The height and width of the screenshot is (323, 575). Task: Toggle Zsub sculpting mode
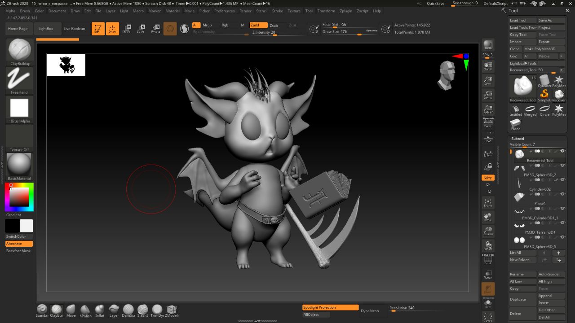[274, 25]
